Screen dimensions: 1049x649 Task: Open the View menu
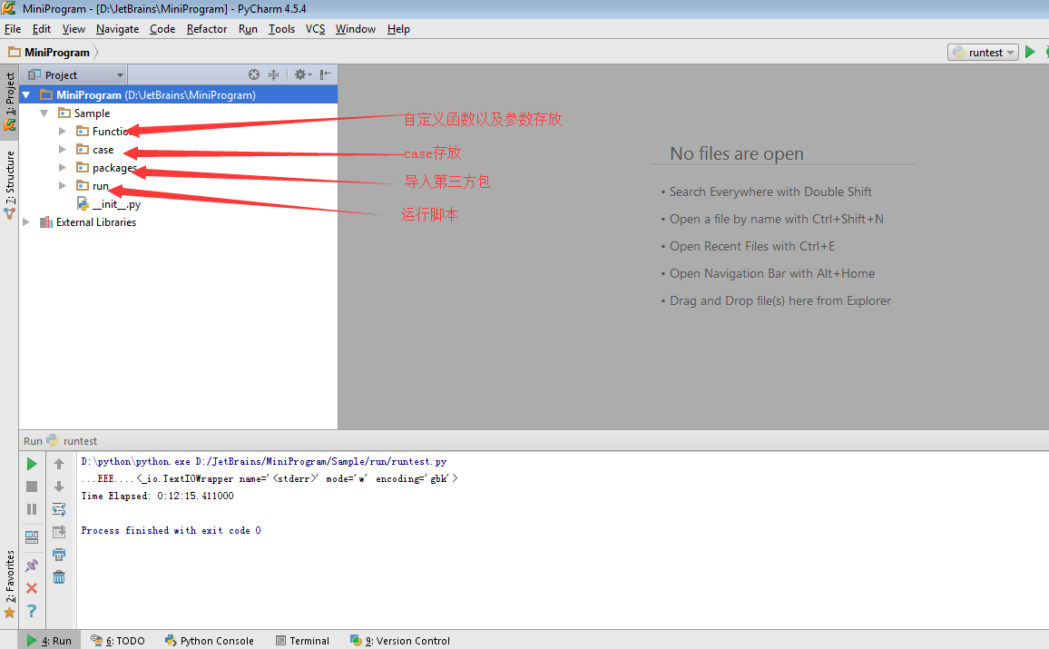74,29
